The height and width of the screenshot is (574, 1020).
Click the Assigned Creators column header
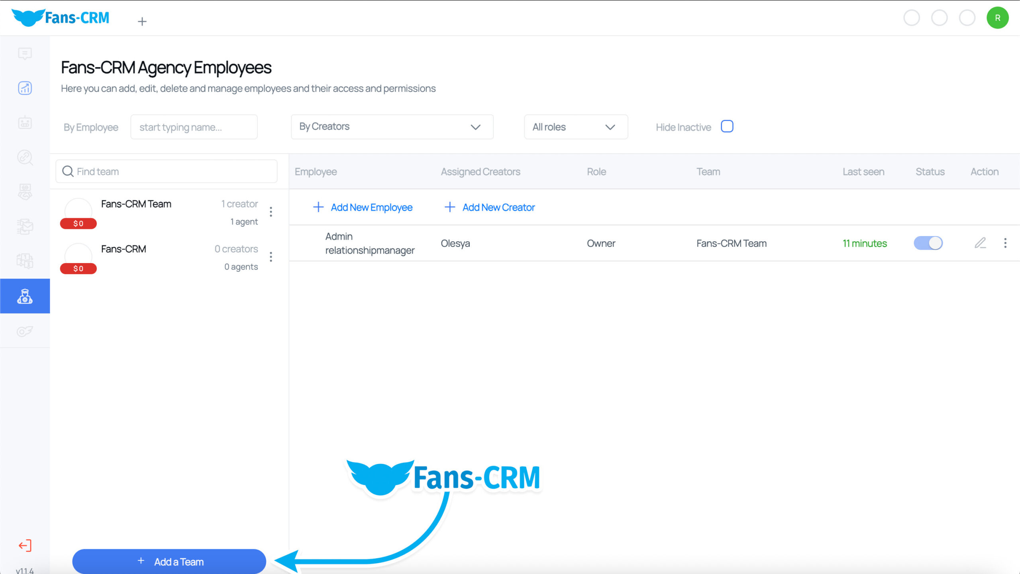tap(481, 172)
